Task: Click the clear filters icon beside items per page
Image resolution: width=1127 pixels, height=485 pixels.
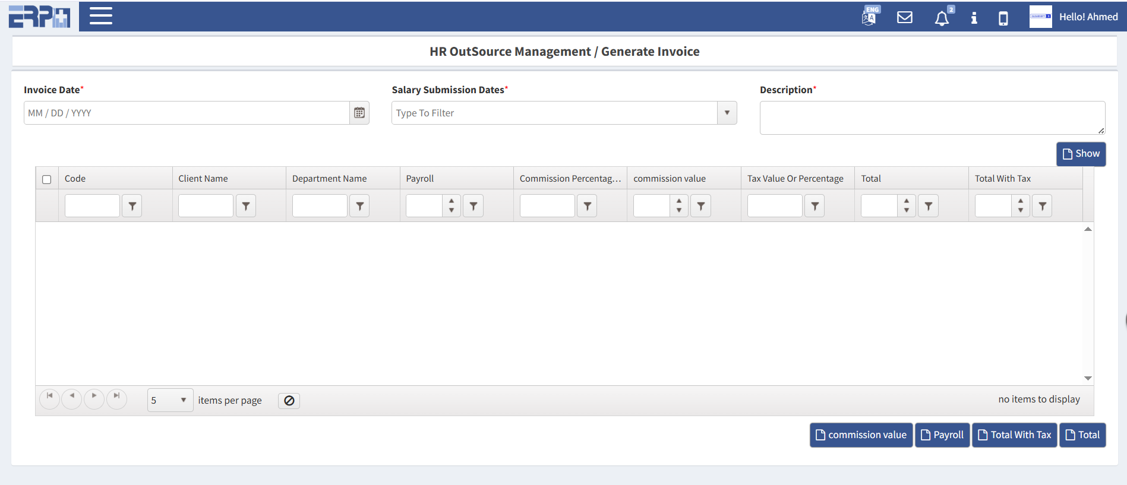Action: 289,401
